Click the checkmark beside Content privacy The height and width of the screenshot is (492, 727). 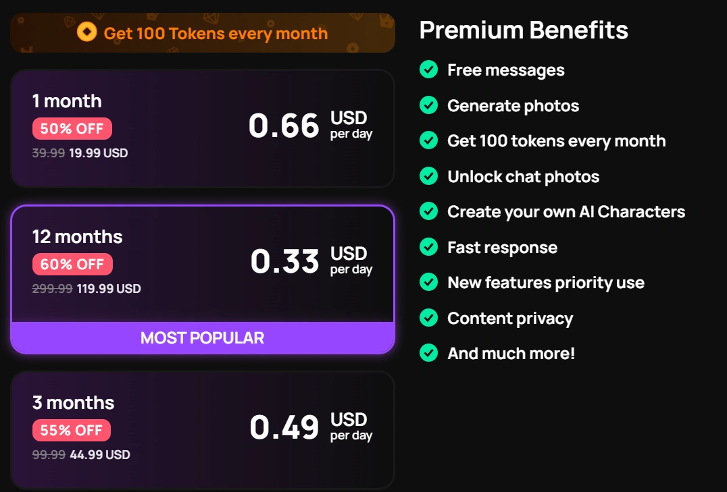tap(428, 318)
